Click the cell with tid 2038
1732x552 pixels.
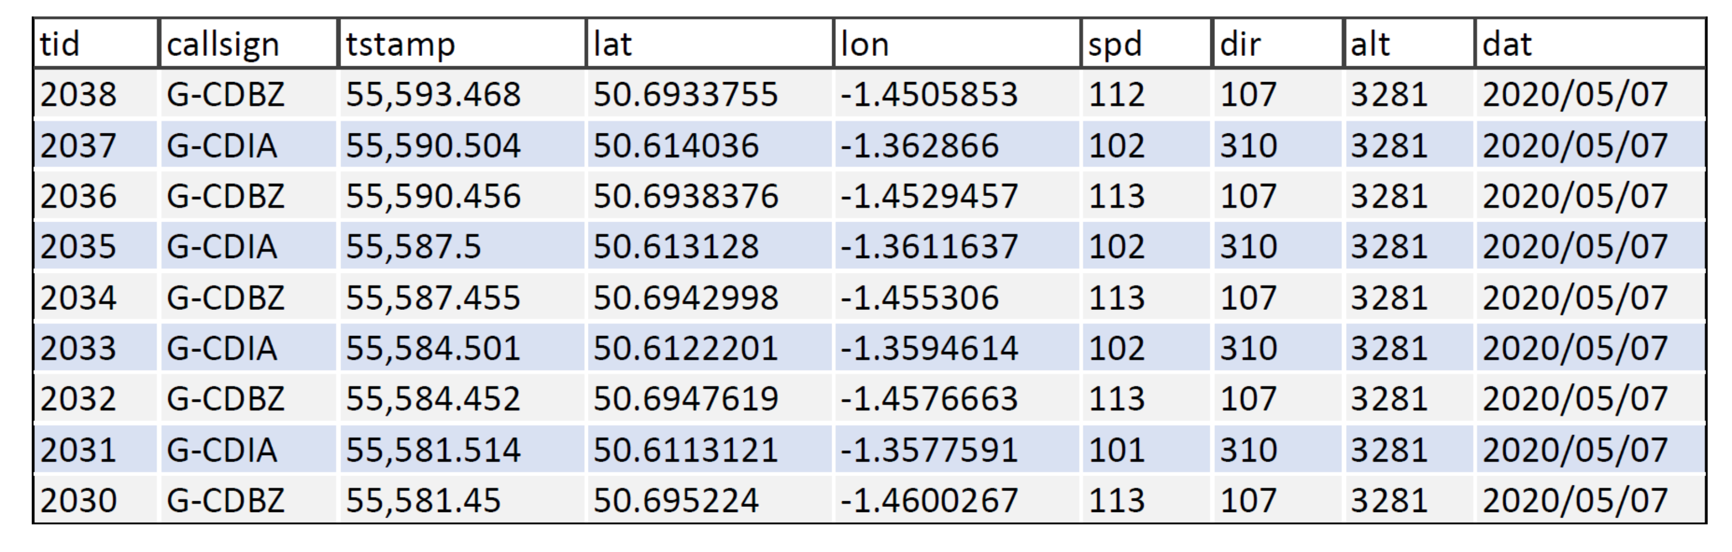(x=95, y=93)
